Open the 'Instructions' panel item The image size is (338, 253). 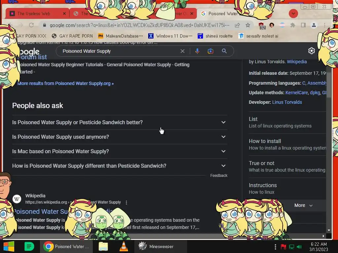[x=287, y=189]
